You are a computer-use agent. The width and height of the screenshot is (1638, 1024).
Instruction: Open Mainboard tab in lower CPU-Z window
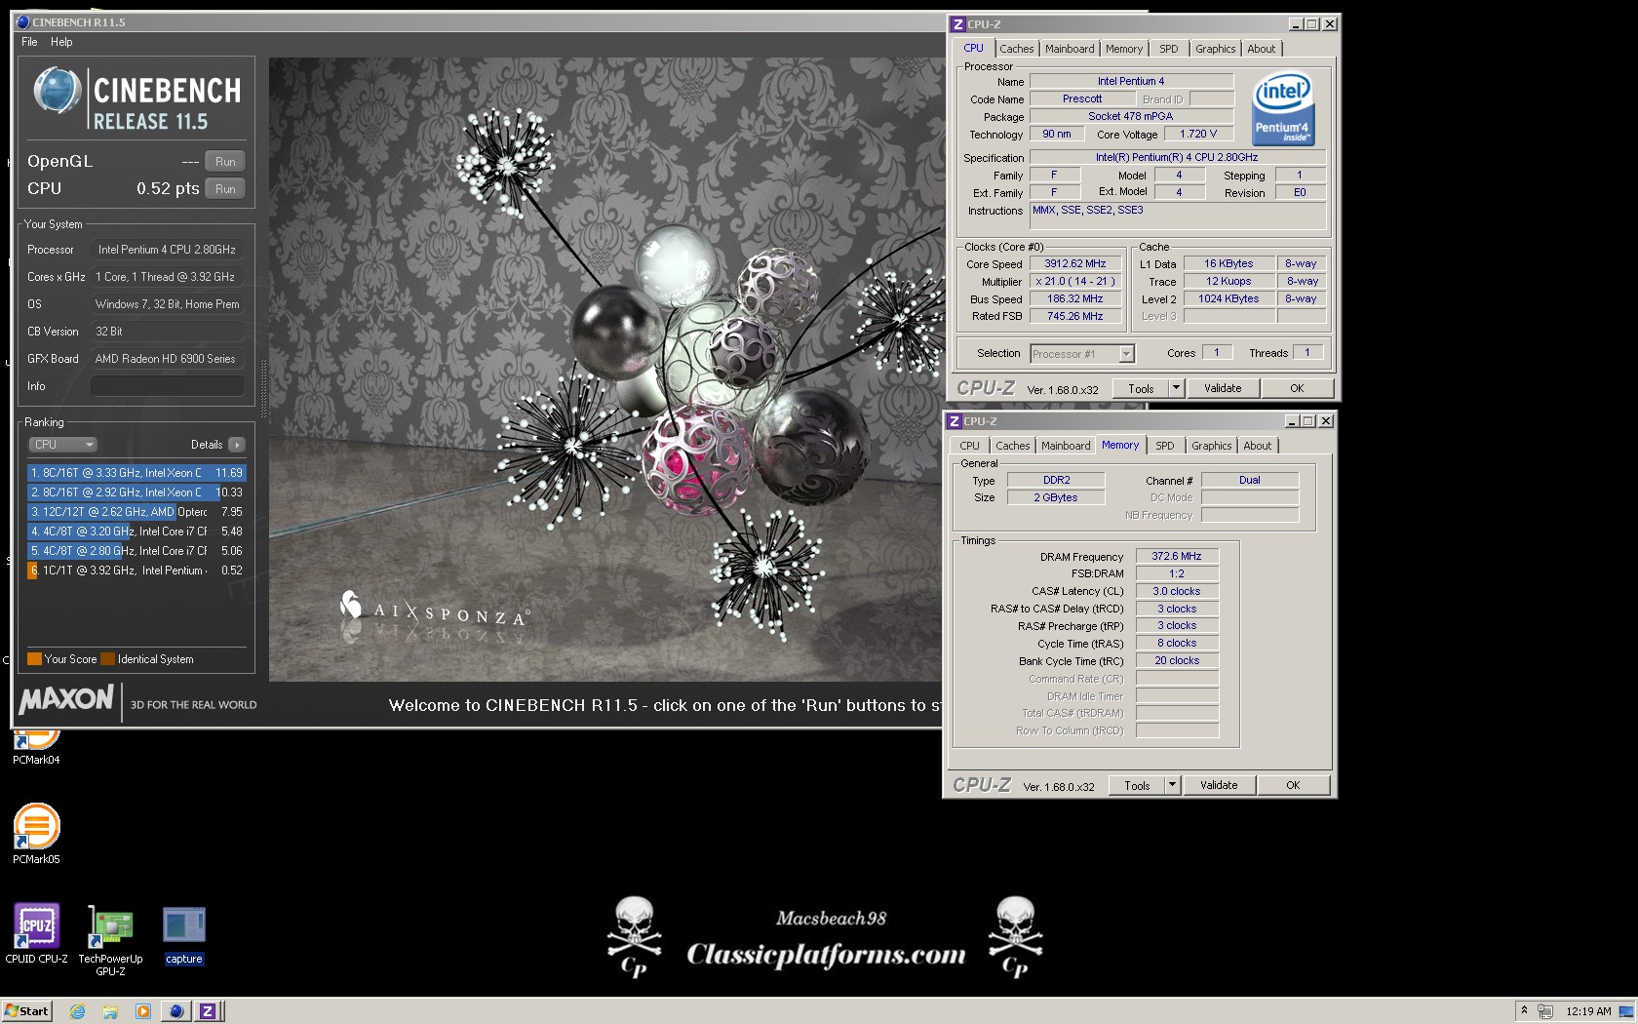[x=1066, y=446]
